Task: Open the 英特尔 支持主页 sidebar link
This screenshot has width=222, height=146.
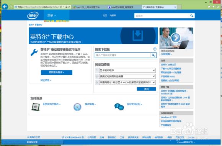Action: 168,64
